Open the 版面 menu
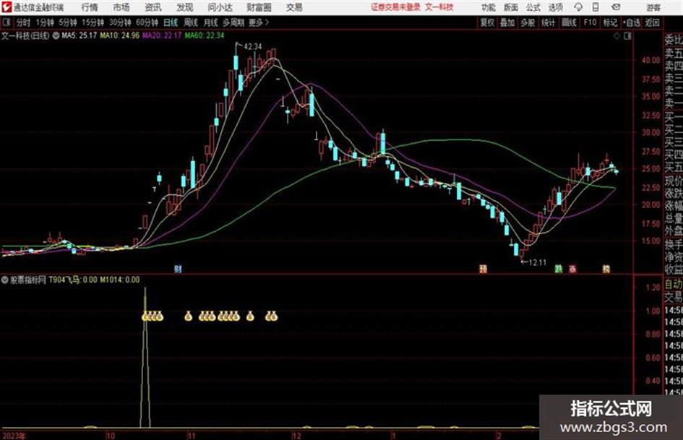Image resolution: width=683 pixels, height=440 pixels. pyautogui.click(x=511, y=7)
